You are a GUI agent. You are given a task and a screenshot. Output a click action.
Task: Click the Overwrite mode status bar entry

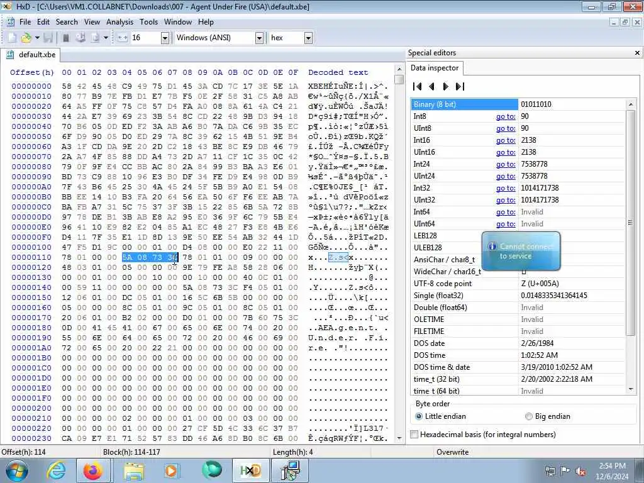point(452,452)
